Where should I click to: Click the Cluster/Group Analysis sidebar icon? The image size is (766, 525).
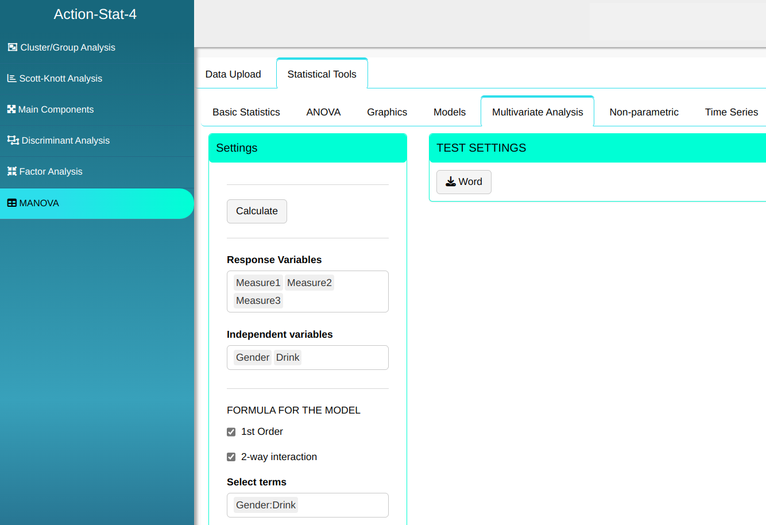pos(12,47)
